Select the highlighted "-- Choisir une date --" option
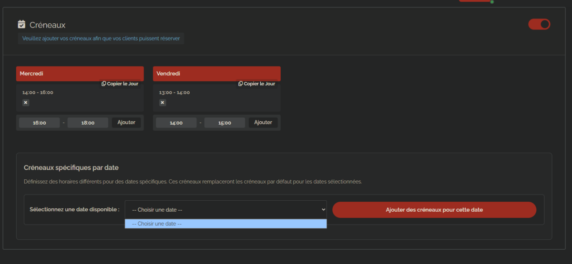 (x=225, y=224)
